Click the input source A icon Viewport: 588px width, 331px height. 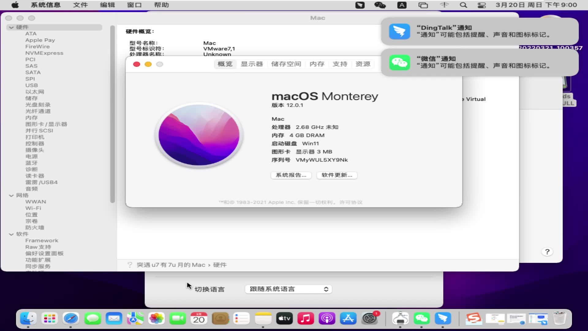402,5
